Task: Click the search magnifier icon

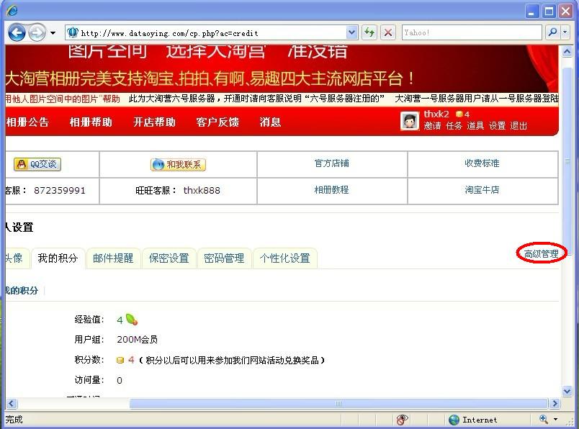Action: point(552,32)
